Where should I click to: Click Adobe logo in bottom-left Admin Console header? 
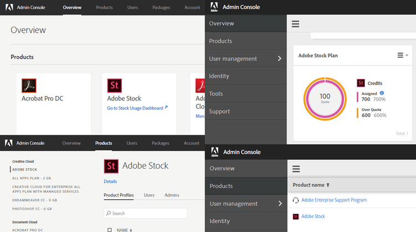(x=9, y=143)
